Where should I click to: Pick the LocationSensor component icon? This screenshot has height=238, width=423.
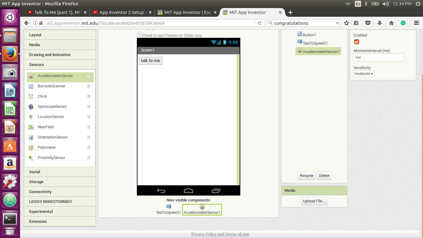point(31,117)
